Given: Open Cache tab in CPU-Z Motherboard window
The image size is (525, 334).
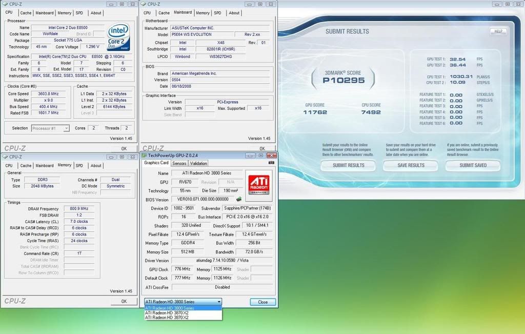Looking at the screenshot, I should [x=164, y=13].
